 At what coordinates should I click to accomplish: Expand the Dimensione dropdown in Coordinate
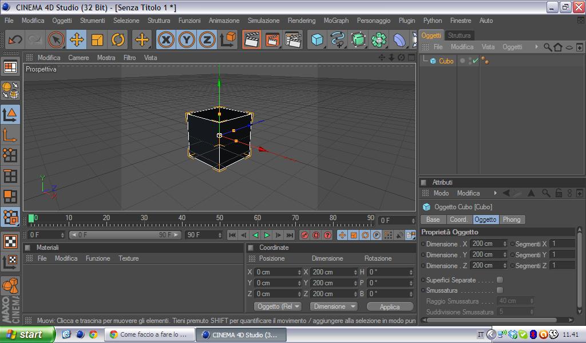click(x=333, y=306)
